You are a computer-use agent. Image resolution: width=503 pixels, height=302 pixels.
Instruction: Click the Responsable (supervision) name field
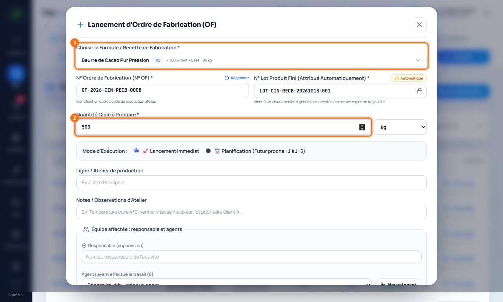(251, 257)
